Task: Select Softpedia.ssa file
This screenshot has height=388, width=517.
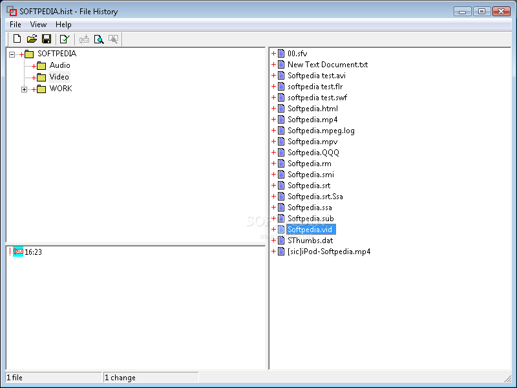Action: point(310,208)
